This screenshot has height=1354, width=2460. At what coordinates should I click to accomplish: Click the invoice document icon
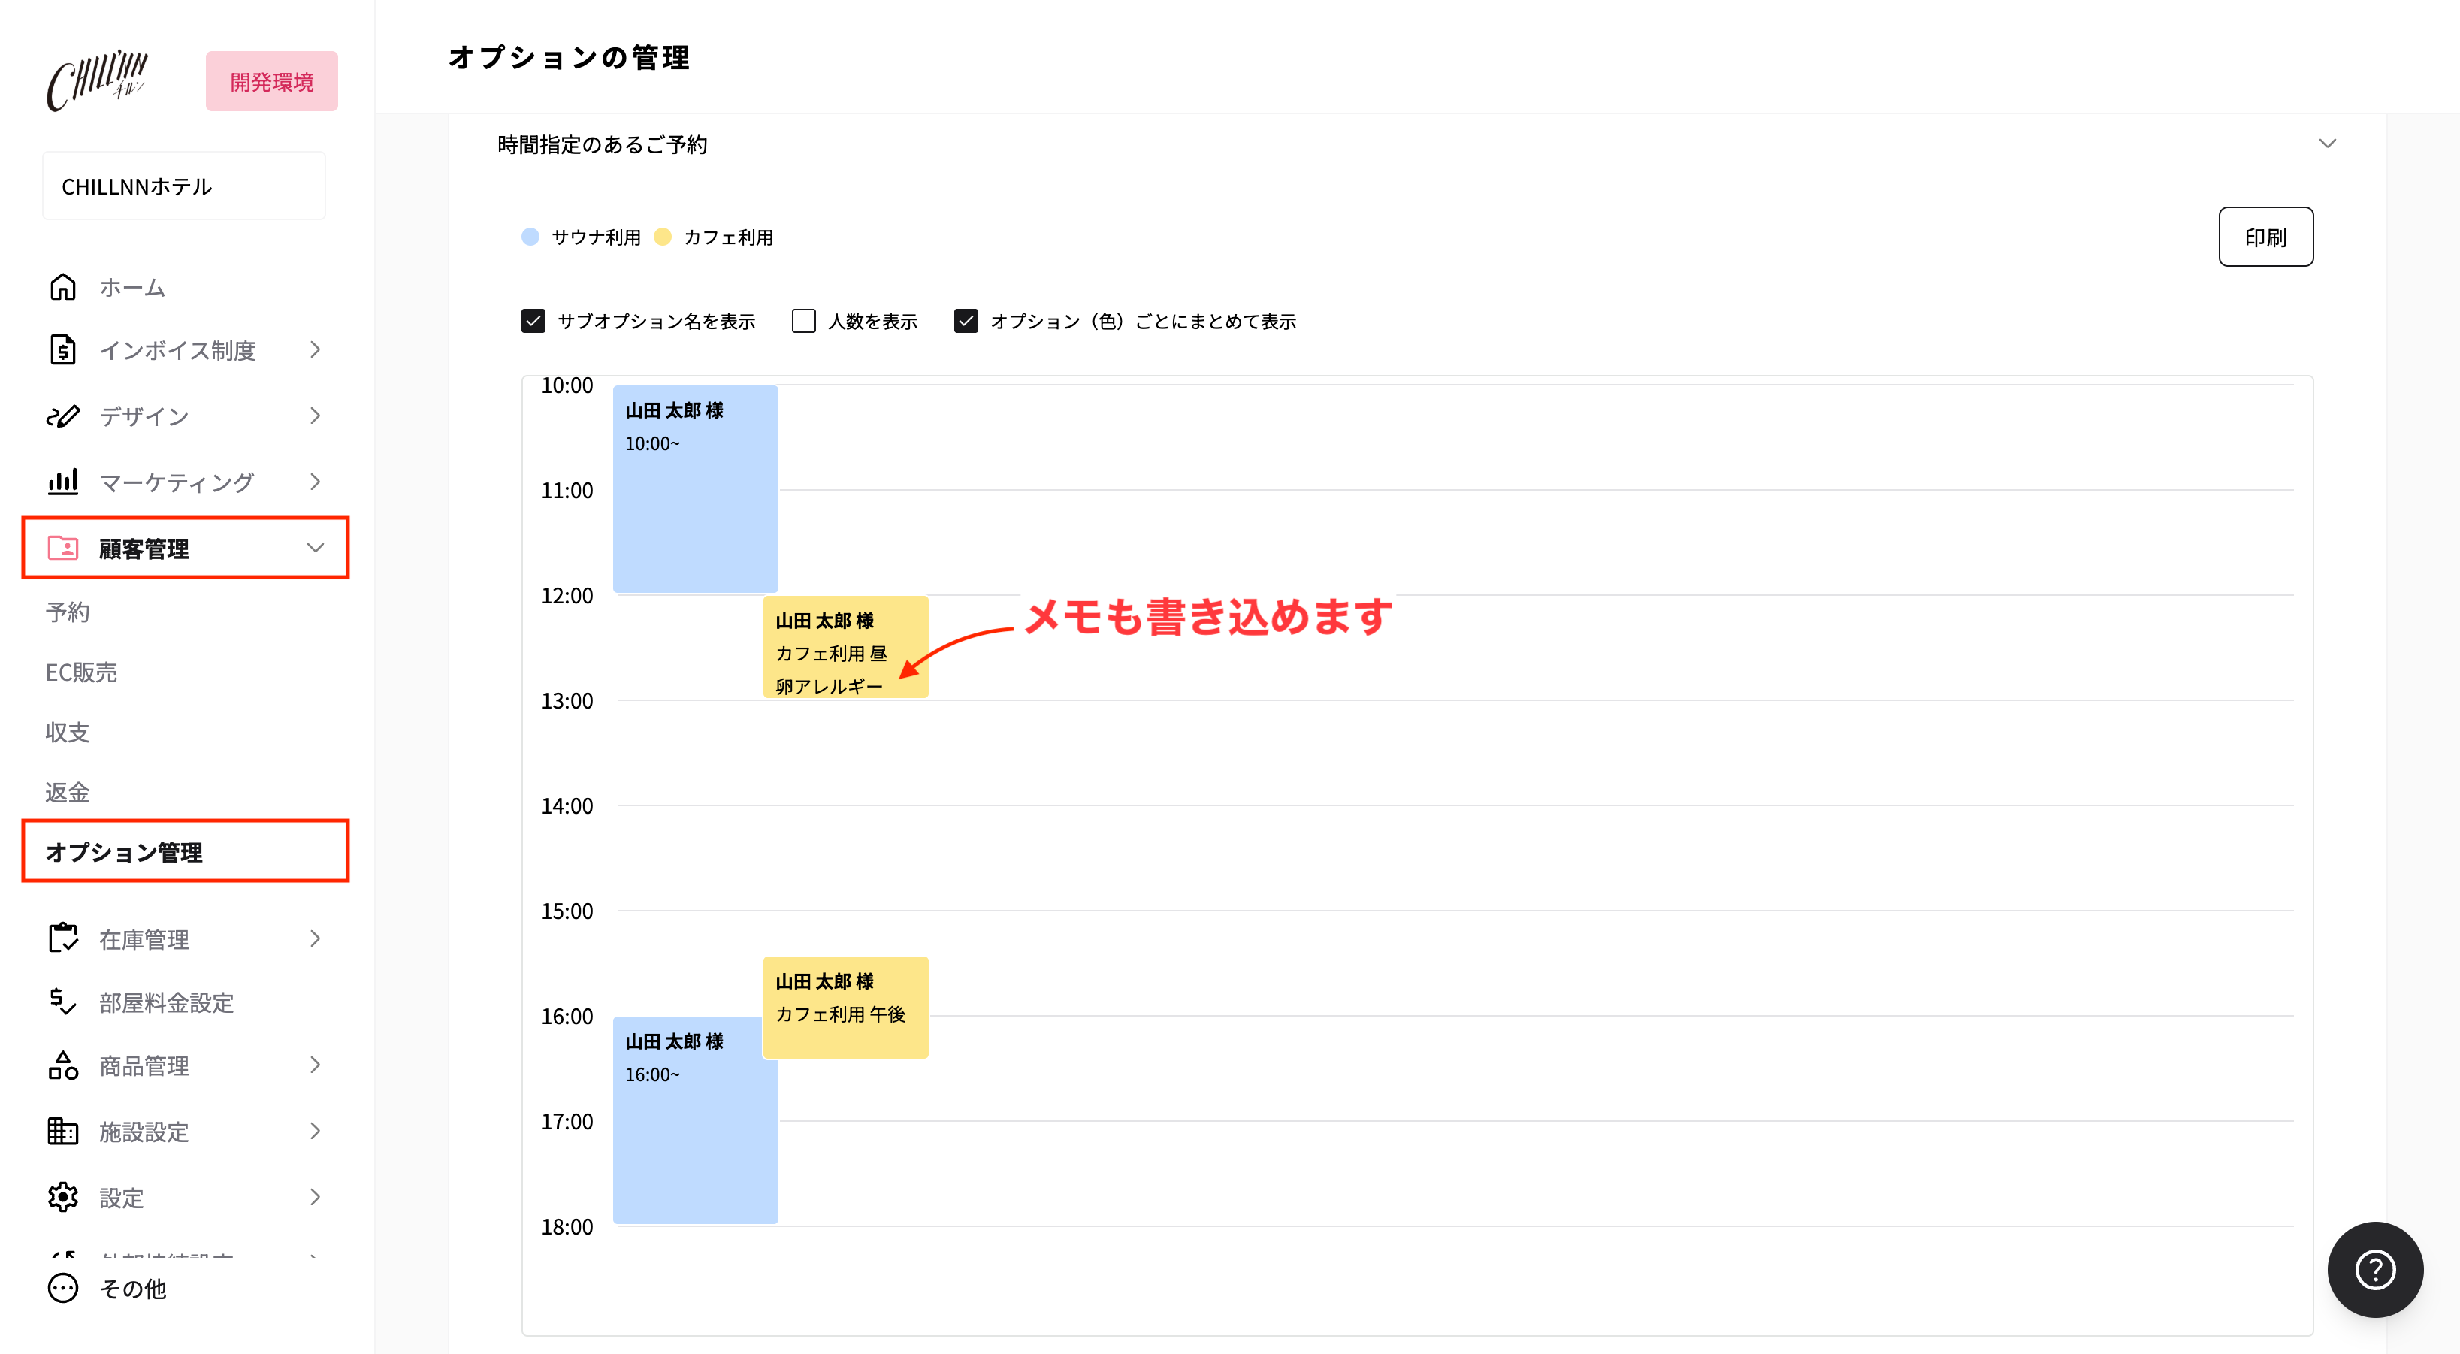pyautogui.click(x=63, y=349)
